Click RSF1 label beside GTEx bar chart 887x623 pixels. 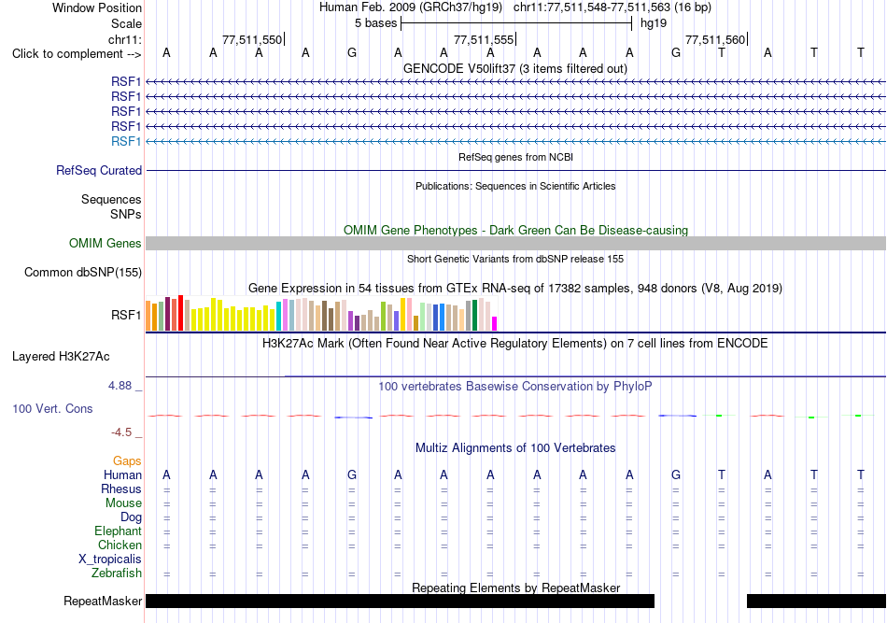pos(126,315)
